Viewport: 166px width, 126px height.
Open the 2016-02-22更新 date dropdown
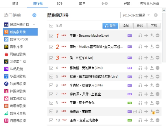(136, 15)
